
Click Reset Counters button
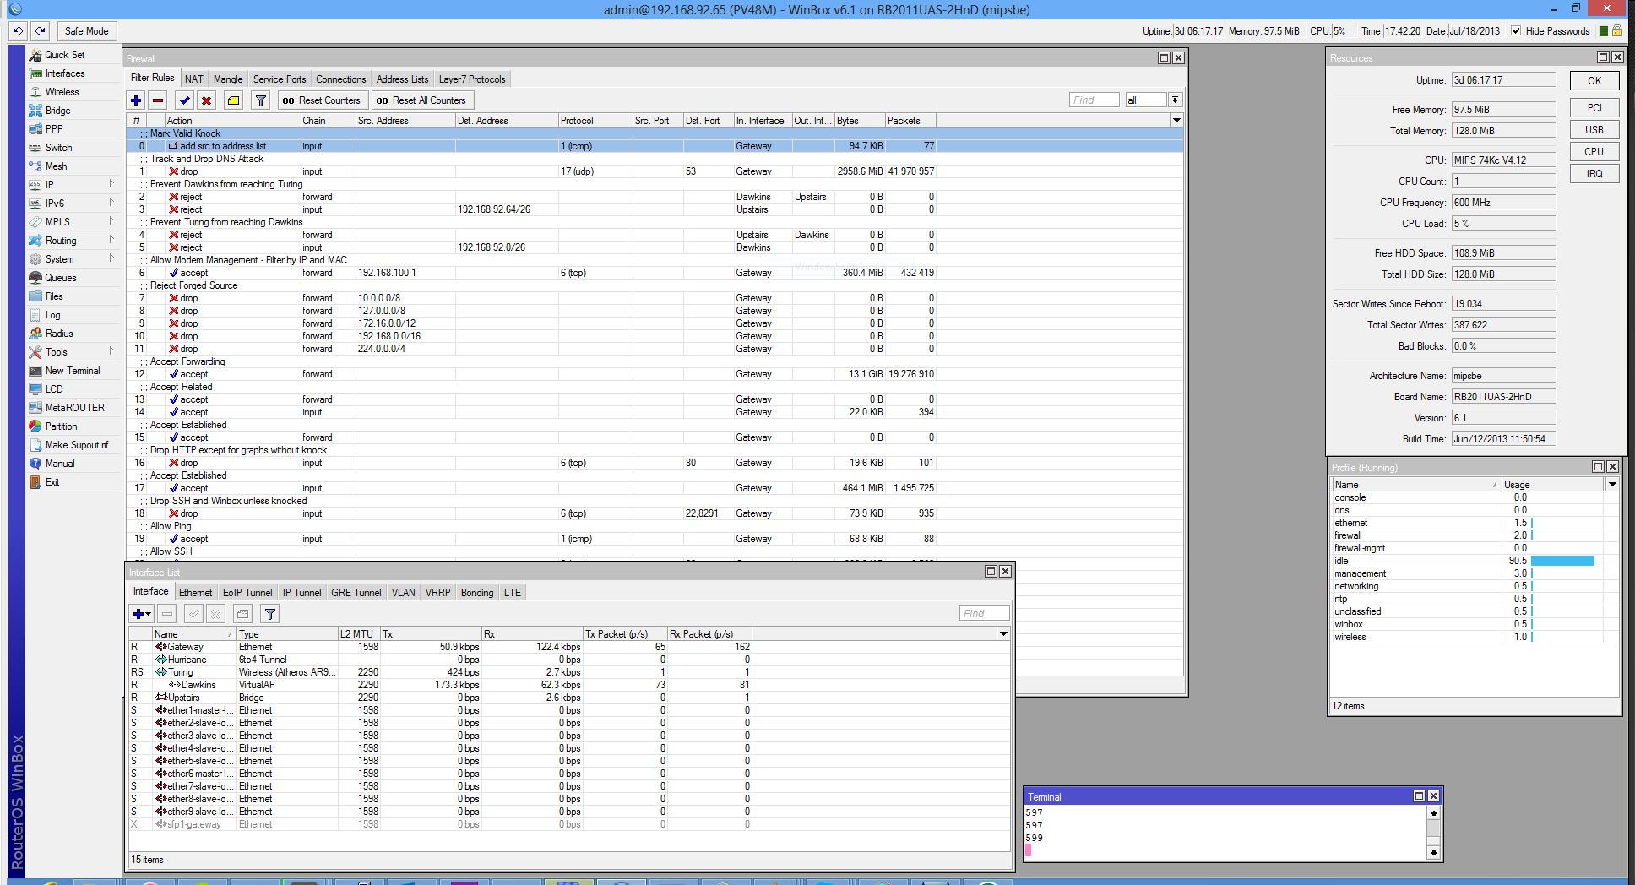322,100
